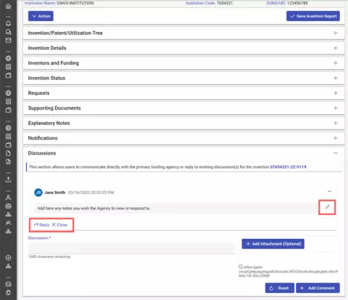Collapse the Discussions section
This screenshot has width=348, height=300.
click(336, 153)
